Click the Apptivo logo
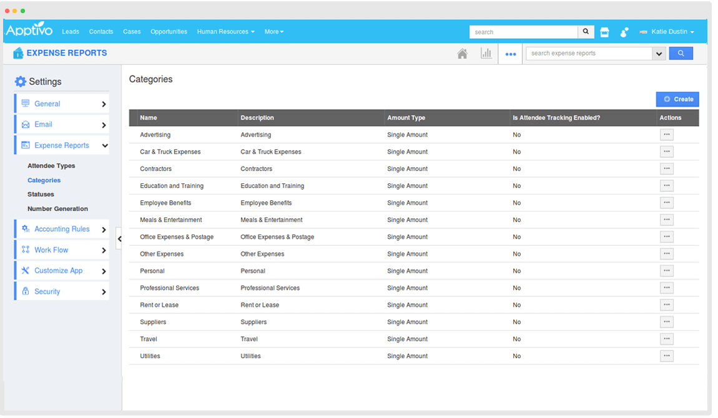Image resolution: width=718 pixels, height=418 pixels. click(29, 31)
